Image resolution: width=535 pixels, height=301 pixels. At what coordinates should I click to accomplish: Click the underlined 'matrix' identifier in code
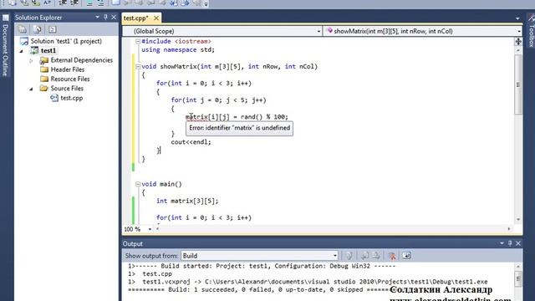pos(196,117)
